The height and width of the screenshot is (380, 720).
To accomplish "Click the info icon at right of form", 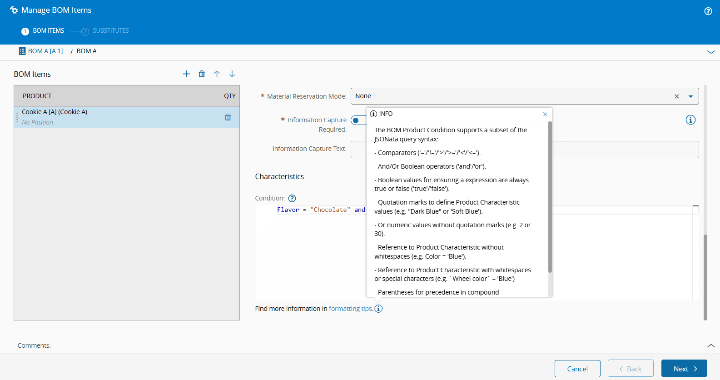I will click(690, 120).
